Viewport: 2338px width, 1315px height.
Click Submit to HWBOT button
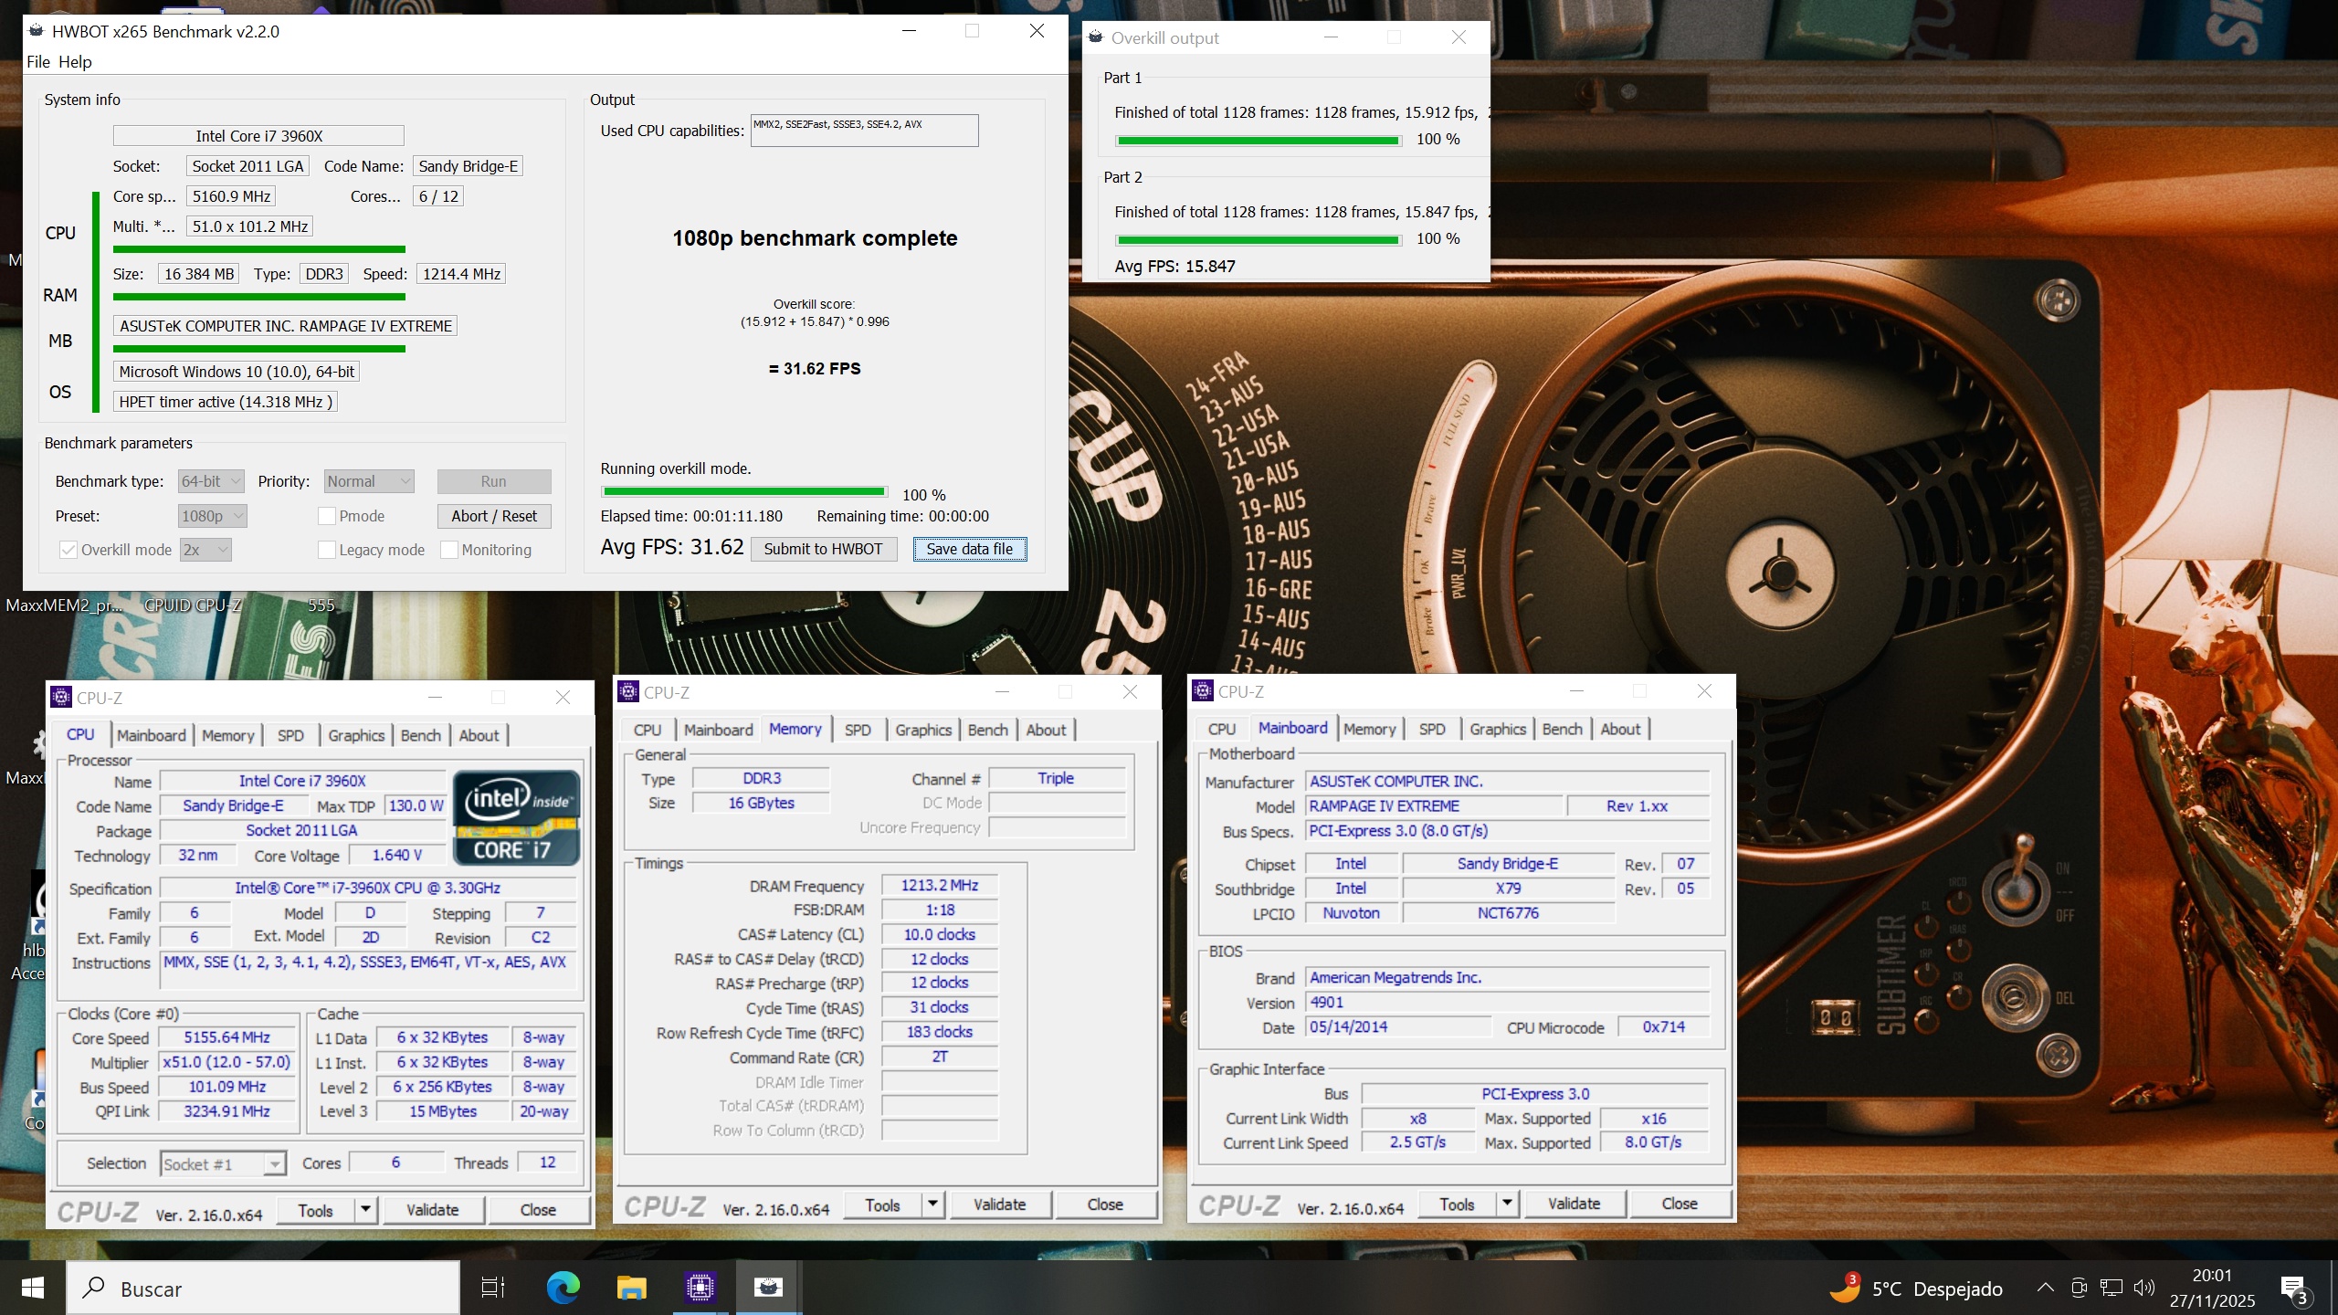[x=823, y=549]
